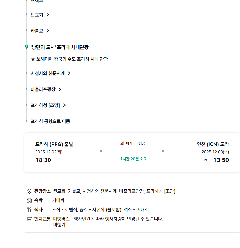Expand the 틴교회 chevron arrow

tap(48, 15)
